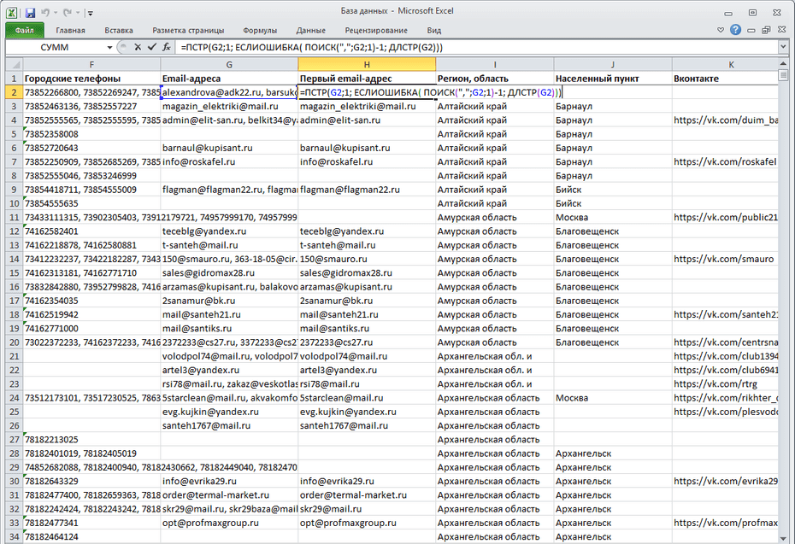Click cell '78182213025' in row 27
795x544 pixels.
pos(91,440)
